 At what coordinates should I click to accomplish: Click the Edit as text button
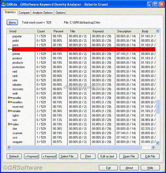[x=107, y=157]
